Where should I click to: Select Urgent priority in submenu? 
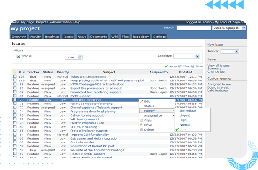185,115
